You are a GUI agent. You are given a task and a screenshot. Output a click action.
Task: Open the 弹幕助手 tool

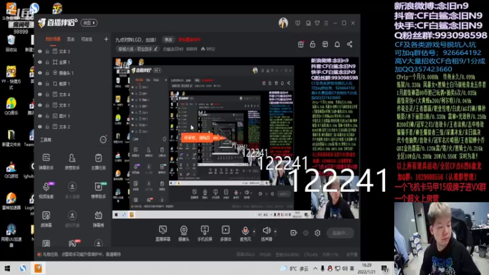[x=46, y=161]
